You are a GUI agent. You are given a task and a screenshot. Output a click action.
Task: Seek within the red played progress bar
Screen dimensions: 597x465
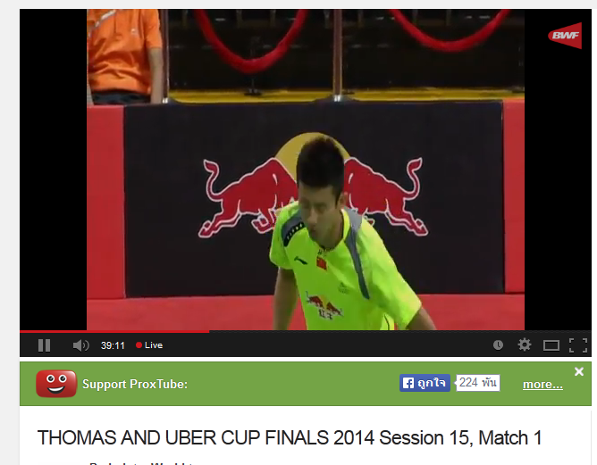(x=114, y=331)
